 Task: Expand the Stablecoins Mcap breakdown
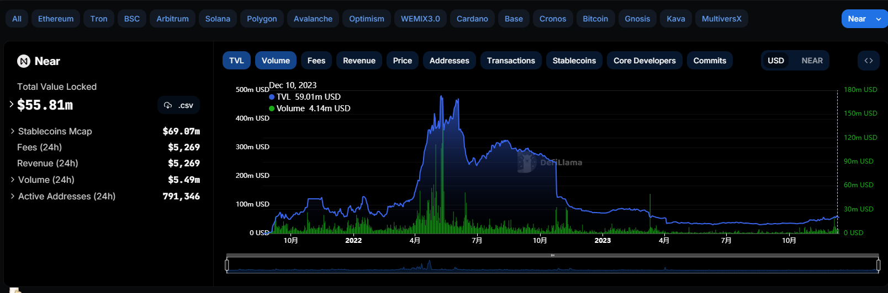pos(13,131)
